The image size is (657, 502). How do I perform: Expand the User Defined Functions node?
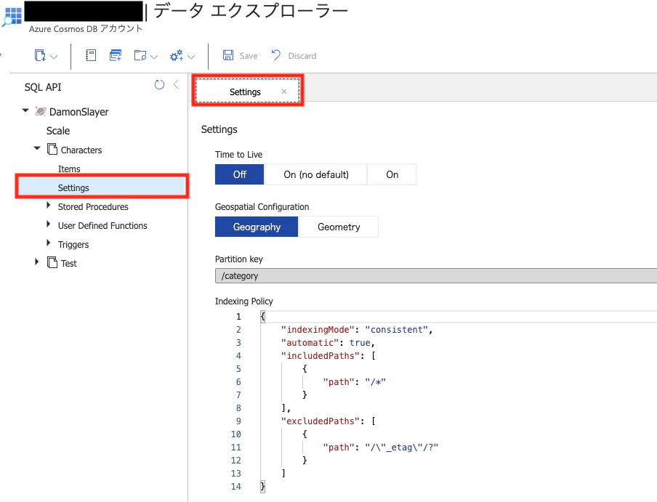pyautogui.click(x=48, y=224)
